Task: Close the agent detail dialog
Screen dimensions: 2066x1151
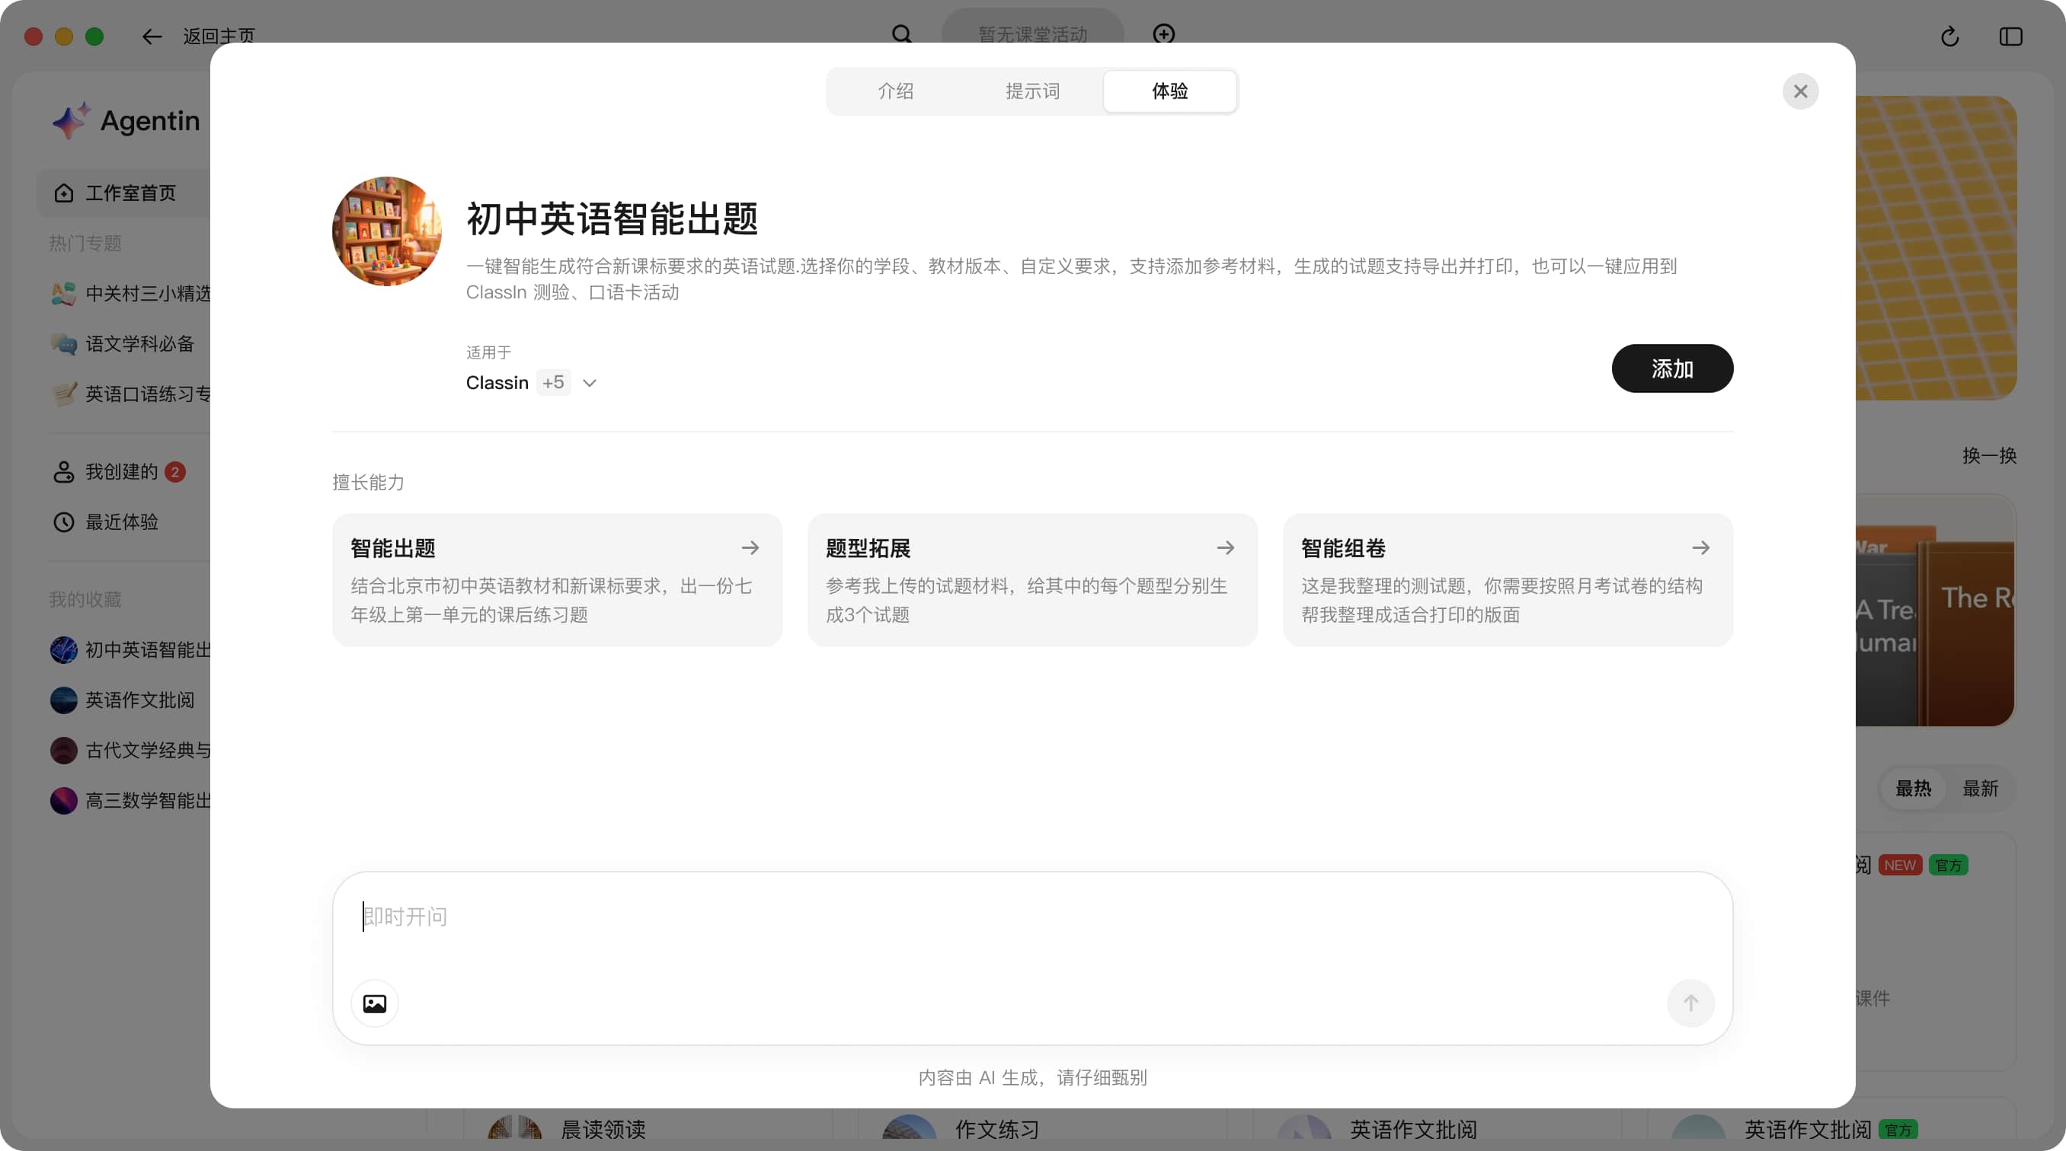Action: [x=1799, y=91]
